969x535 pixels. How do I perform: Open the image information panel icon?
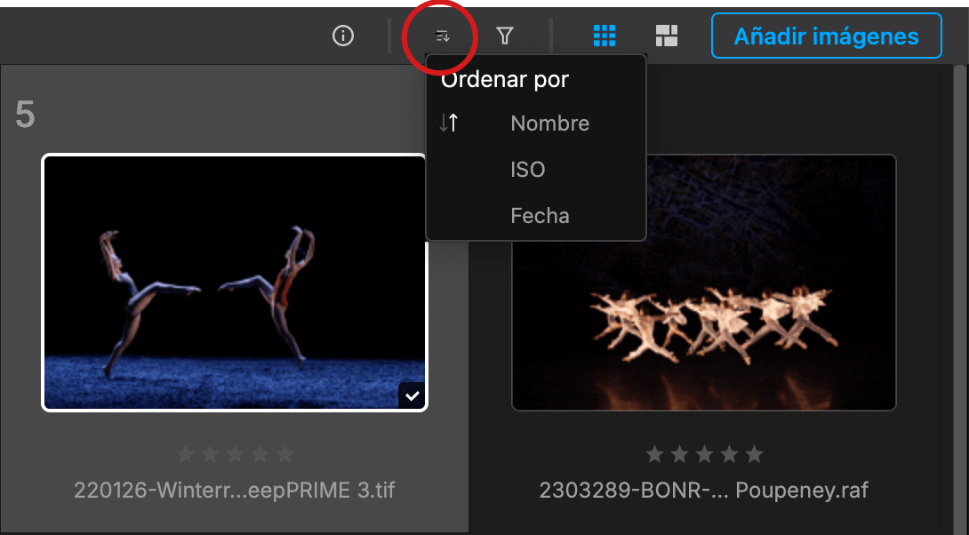pos(343,36)
